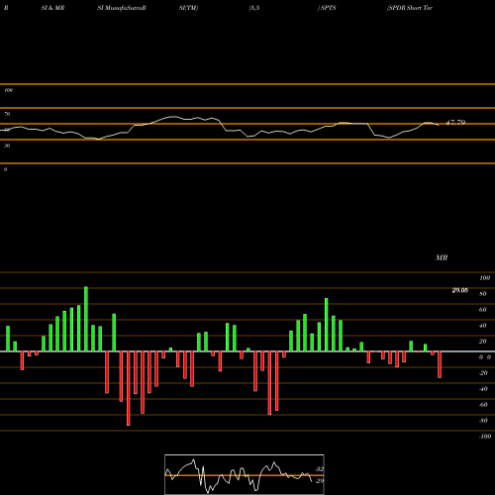Click the tallest green MR histogram bar
This screenshot has width=495, height=495.
point(86,319)
